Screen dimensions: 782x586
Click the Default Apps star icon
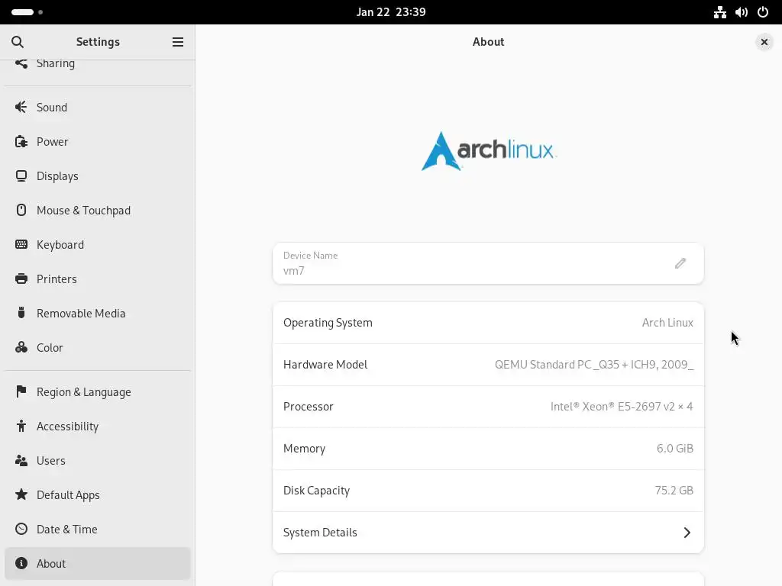(21, 494)
